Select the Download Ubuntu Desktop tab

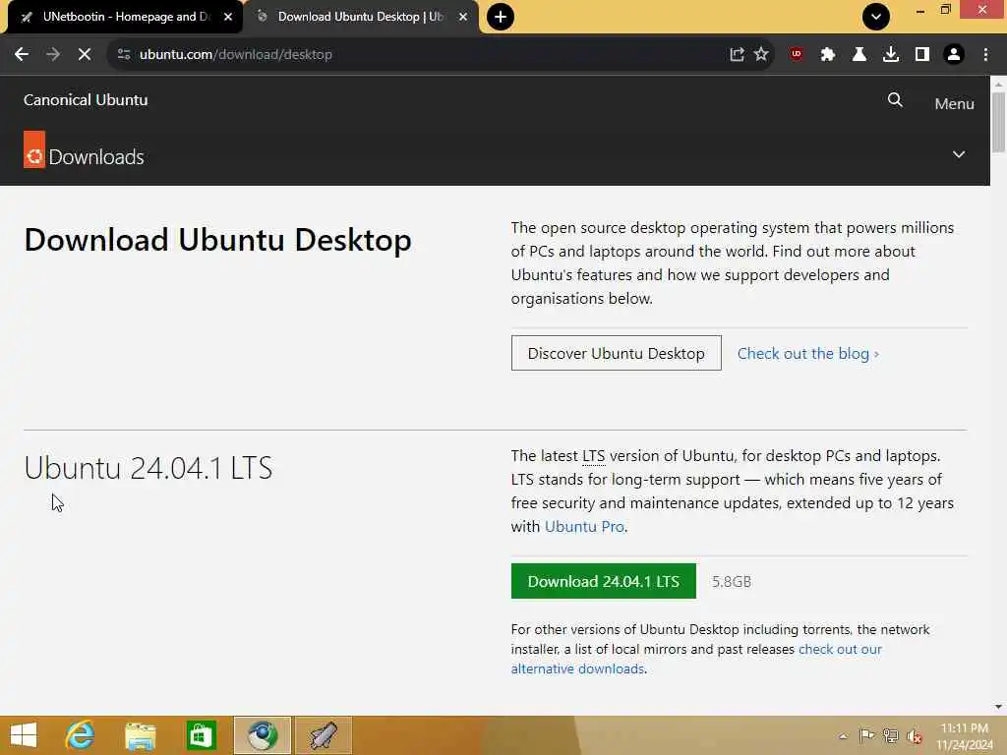(361, 17)
